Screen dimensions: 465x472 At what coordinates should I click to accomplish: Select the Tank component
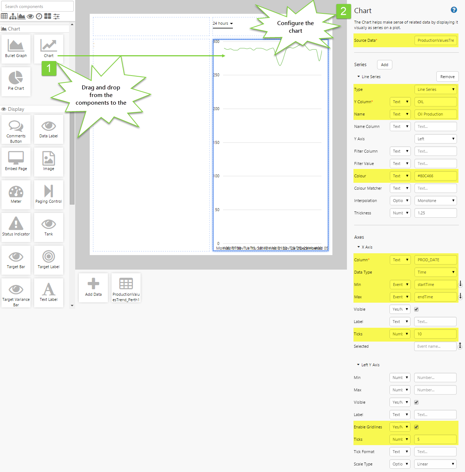coord(49,227)
